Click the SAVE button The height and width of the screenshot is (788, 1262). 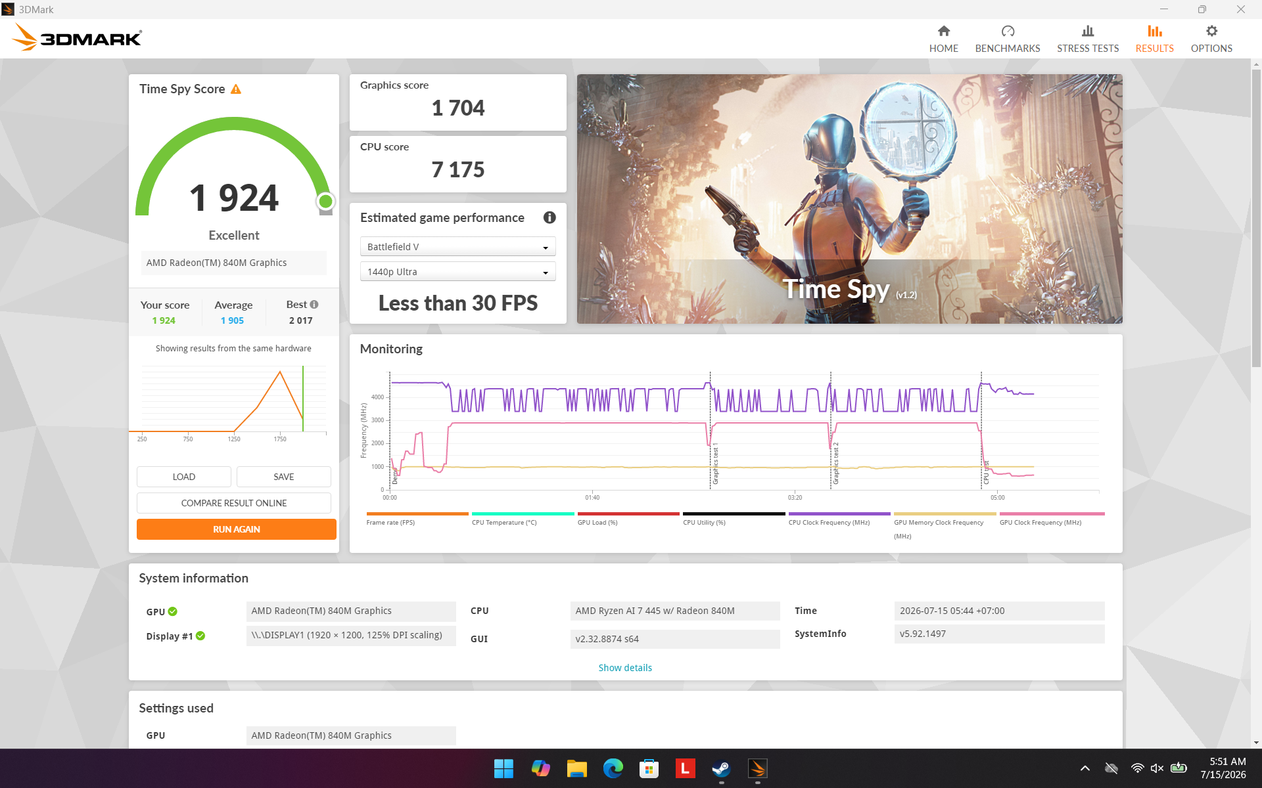pos(284,477)
